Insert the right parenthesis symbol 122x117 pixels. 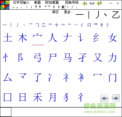(x=59, y=7)
